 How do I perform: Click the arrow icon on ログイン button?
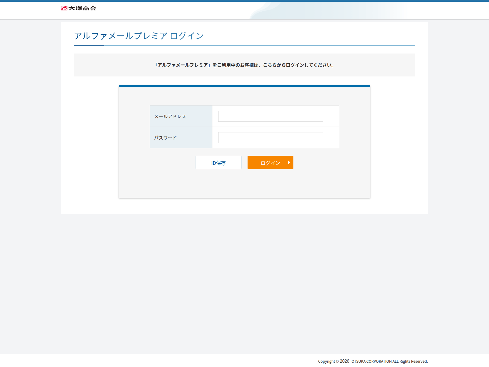point(289,162)
